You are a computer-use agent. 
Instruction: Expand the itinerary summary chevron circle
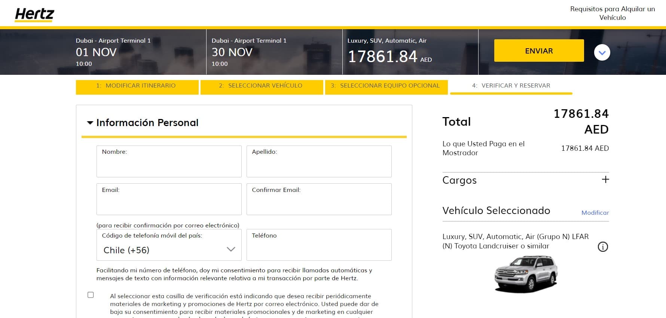point(602,52)
